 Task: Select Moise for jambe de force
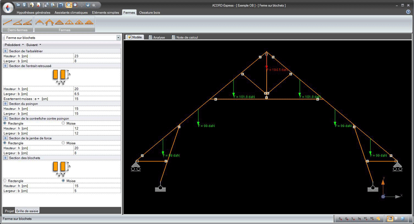tap(63, 143)
